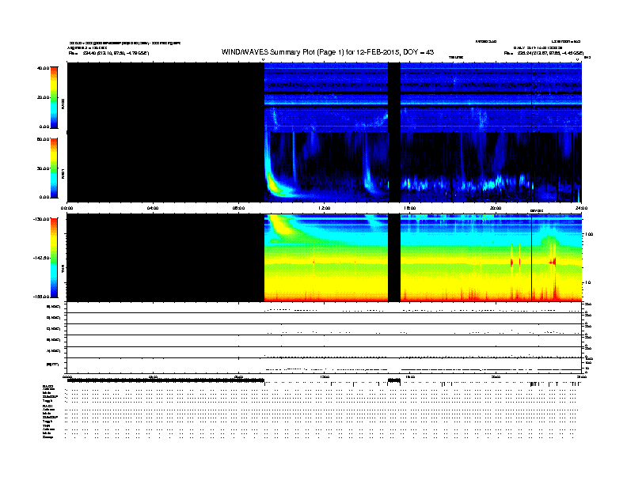Click the 30.00 color scale label

tap(43, 168)
